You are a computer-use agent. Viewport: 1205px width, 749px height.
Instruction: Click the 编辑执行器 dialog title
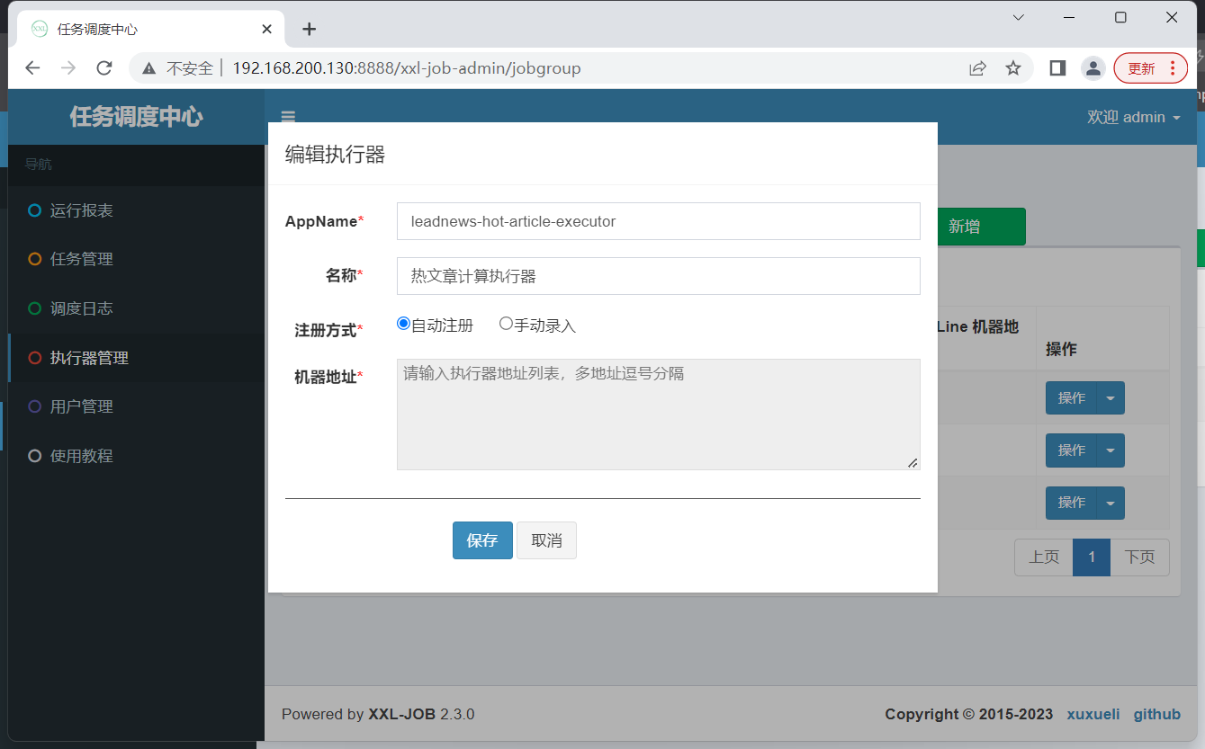[x=335, y=155]
